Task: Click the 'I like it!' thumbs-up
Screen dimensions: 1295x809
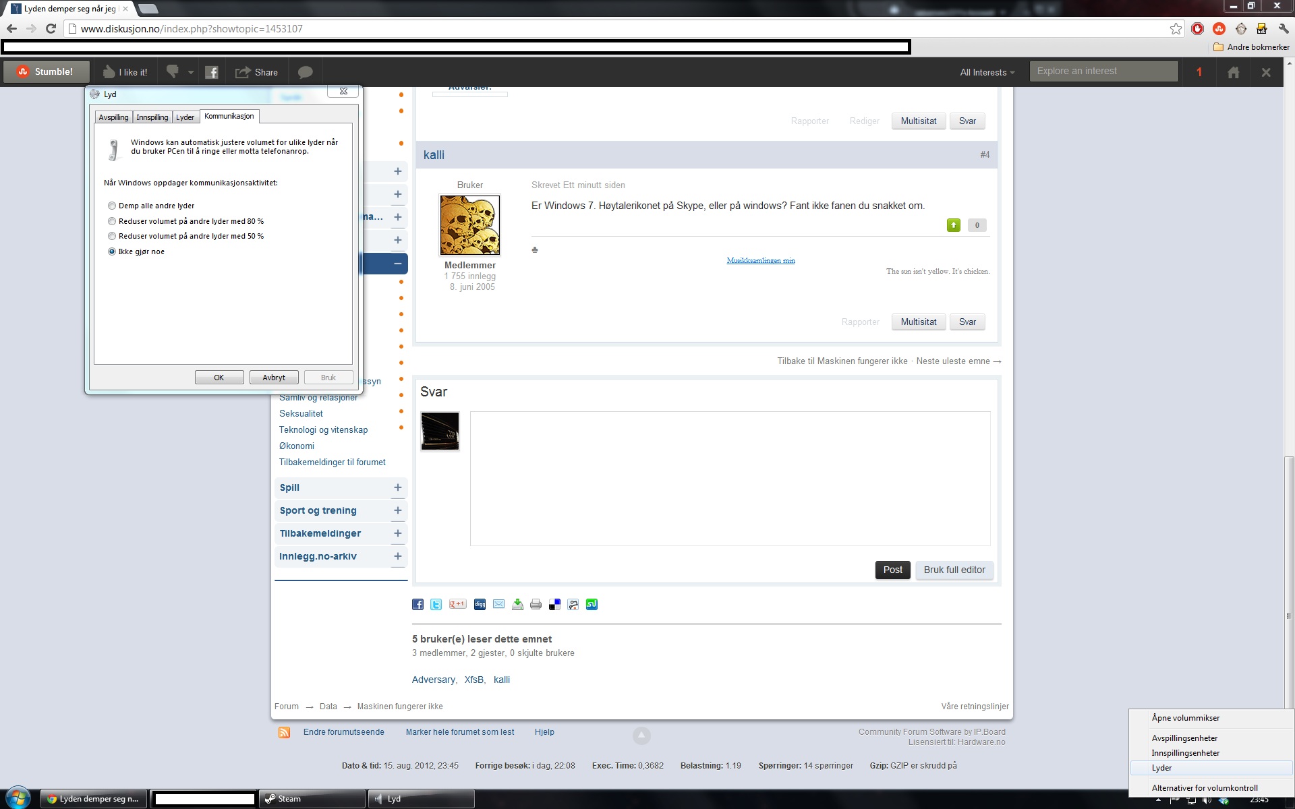Action: (x=125, y=72)
